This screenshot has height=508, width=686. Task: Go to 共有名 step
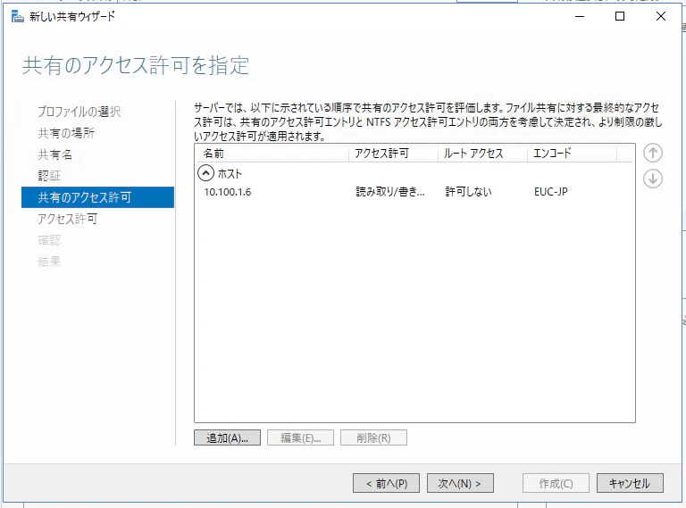55,154
